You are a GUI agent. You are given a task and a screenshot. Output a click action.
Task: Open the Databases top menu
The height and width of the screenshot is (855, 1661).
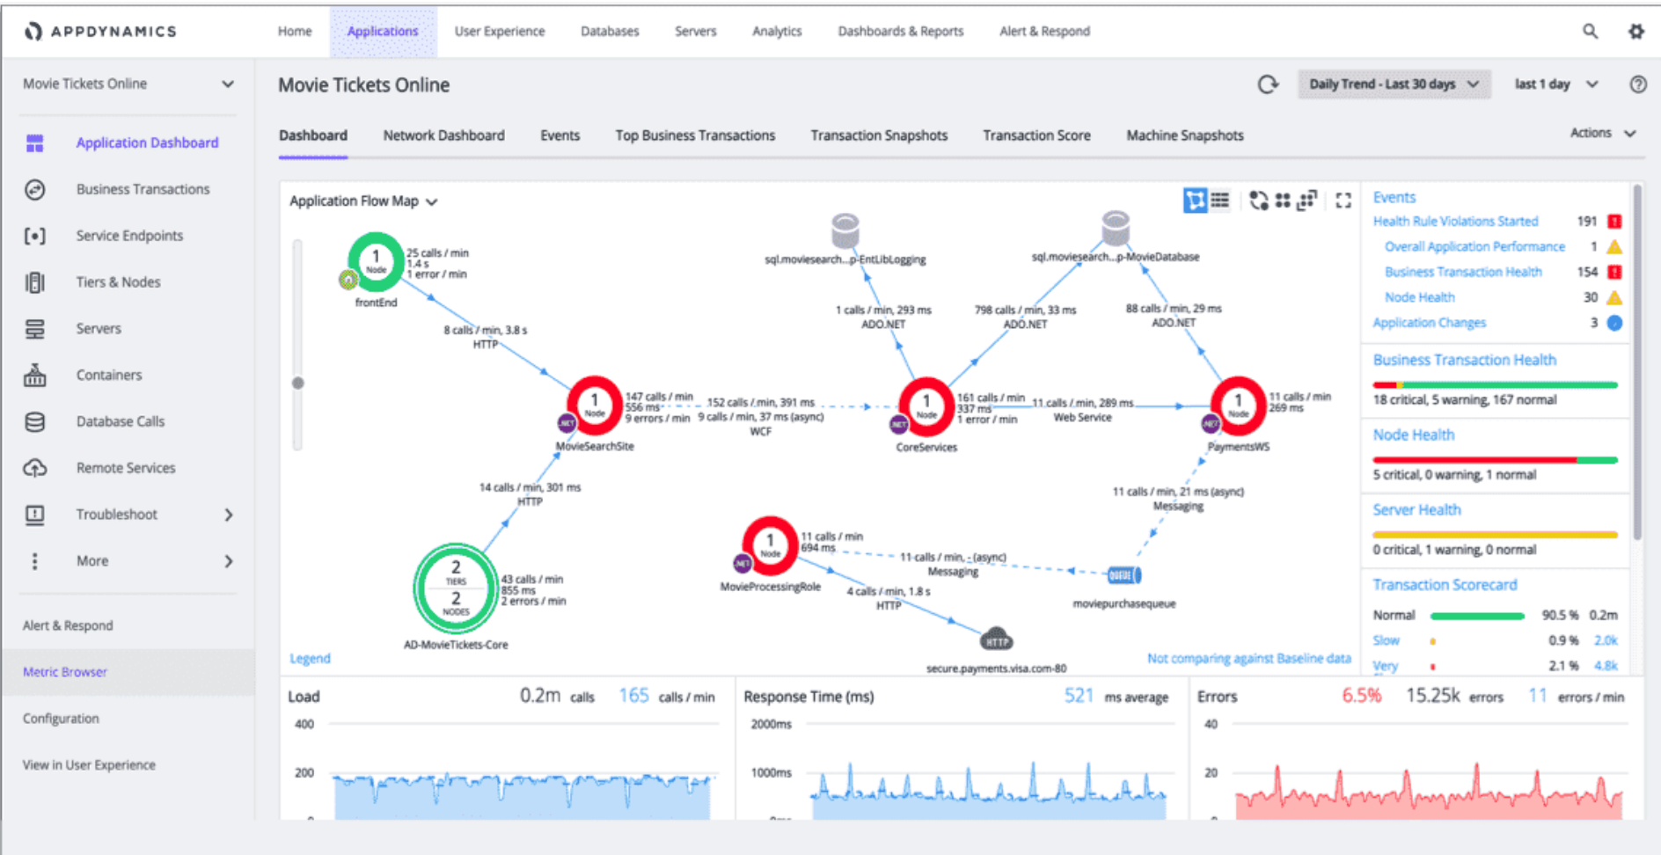(610, 31)
